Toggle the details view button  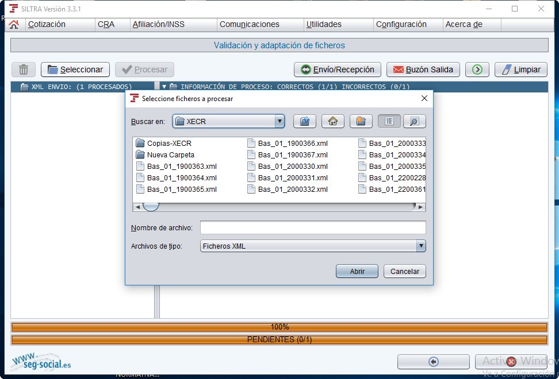pyautogui.click(x=414, y=121)
